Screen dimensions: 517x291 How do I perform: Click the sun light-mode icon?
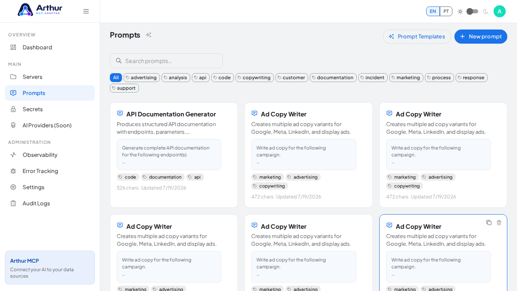460,11
